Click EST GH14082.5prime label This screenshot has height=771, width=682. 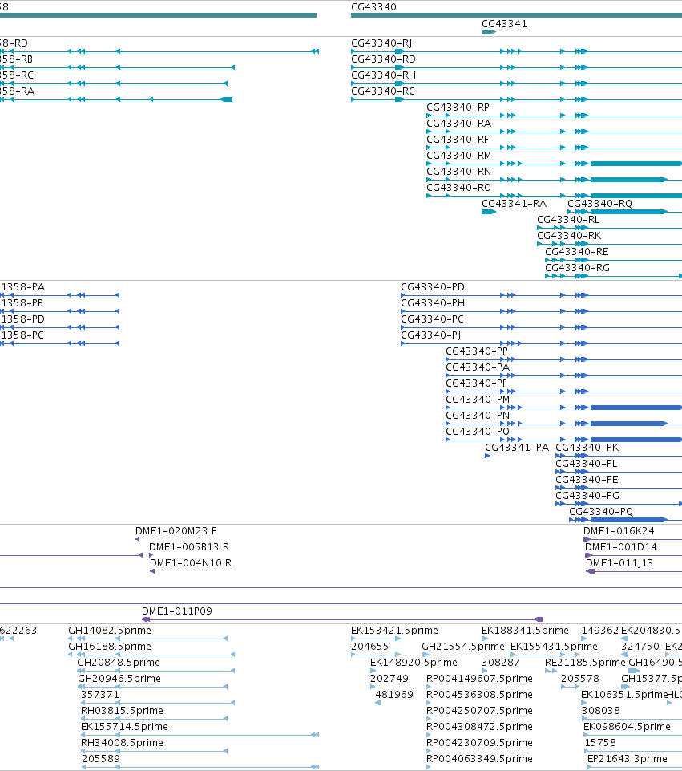tap(110, 631)
